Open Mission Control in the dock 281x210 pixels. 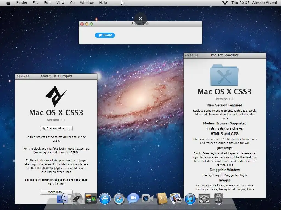(x=91, y=199)
